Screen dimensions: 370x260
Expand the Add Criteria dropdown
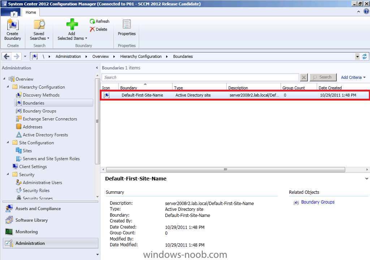click(364, 77)
